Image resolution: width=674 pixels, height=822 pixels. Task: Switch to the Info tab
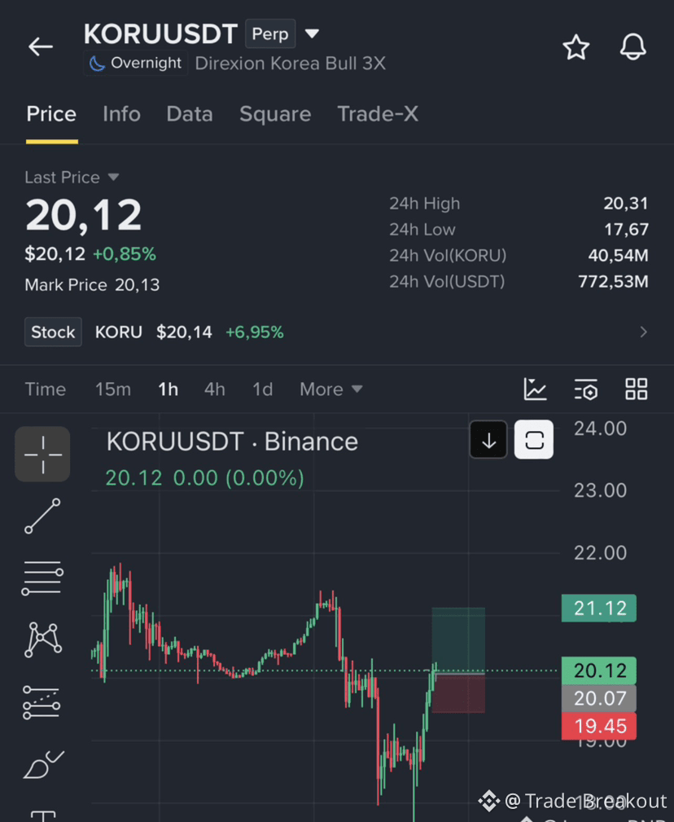tap(121, 114)
